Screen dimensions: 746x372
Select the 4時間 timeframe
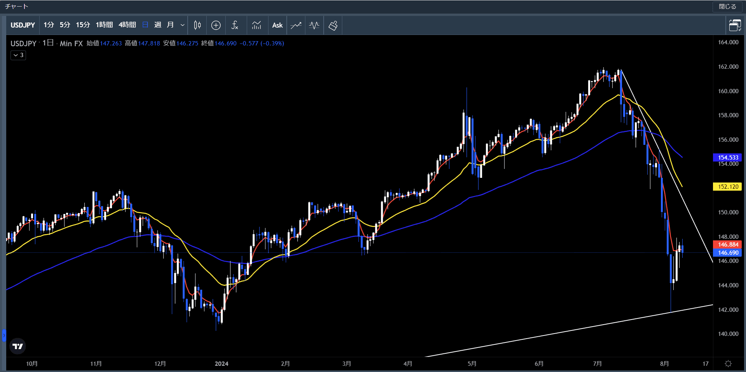click(x=127, y=25)
